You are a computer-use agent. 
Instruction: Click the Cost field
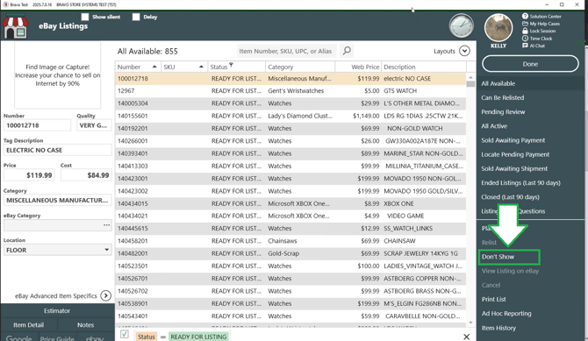tap(86, 175)
